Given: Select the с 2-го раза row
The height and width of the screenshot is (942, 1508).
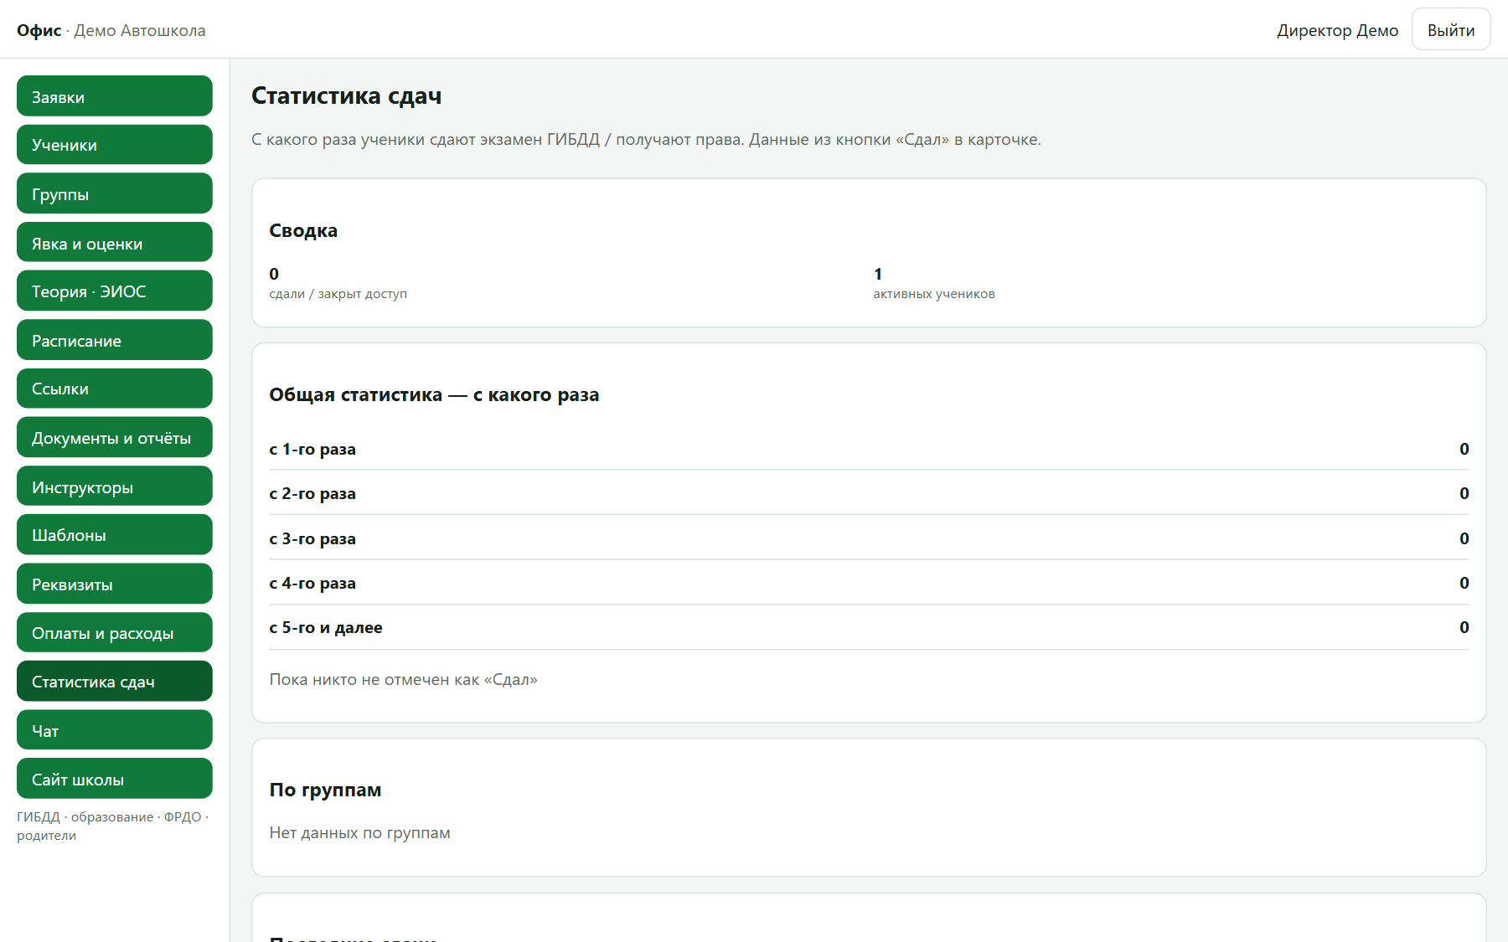Looking at the screenshot, I should point(869,493).
